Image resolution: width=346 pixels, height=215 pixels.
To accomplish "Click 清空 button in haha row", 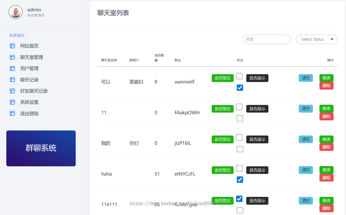I will (x=306, y=170).
